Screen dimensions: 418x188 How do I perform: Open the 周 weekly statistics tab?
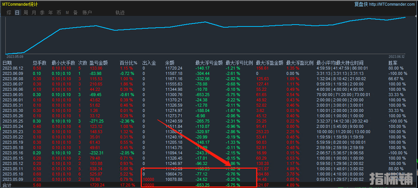click(26, 12)
